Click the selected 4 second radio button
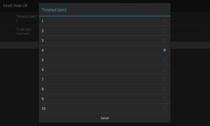The image size is (210, 126). tap(165, 50)
